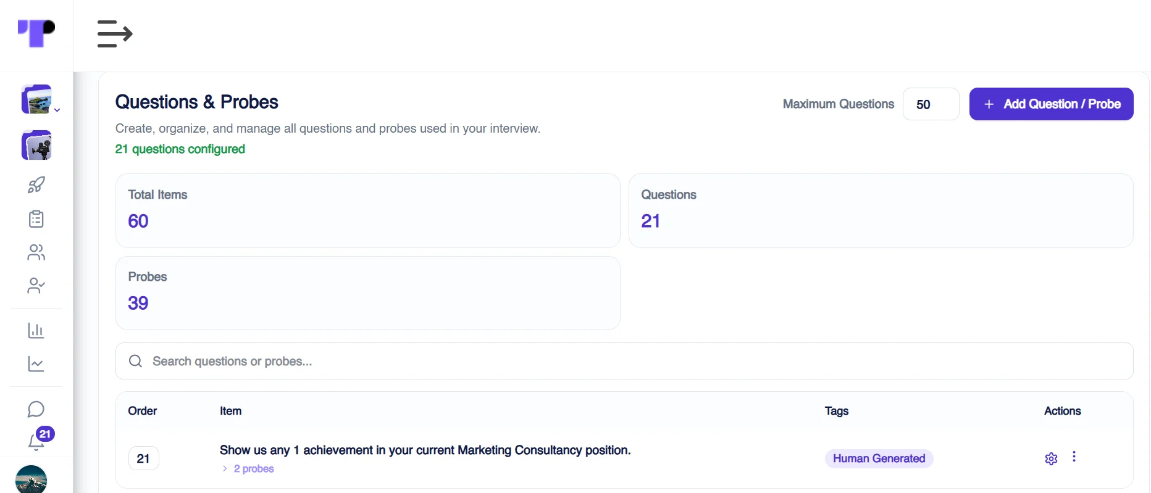Open the user profile avatar

pos(31,479)
